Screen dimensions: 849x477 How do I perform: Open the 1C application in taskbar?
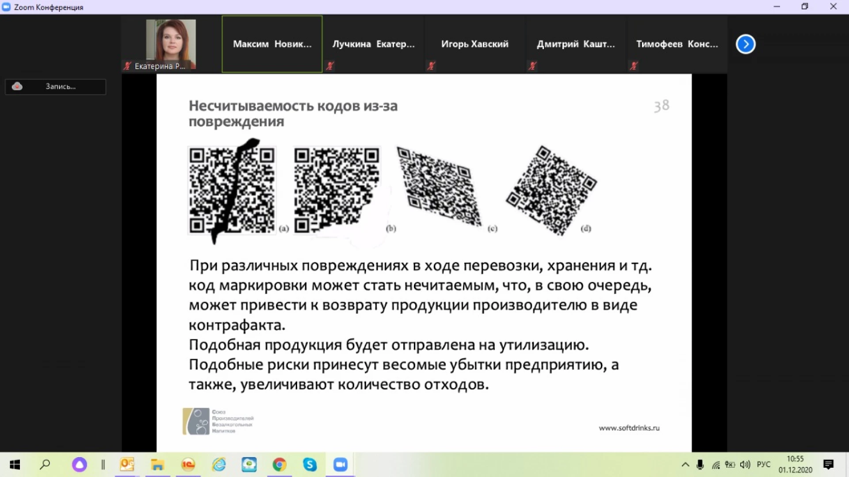point(188,465)
